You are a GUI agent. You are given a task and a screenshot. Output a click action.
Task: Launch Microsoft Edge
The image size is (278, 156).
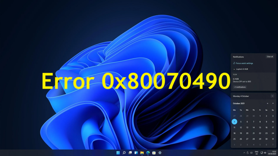click(148, 152)
